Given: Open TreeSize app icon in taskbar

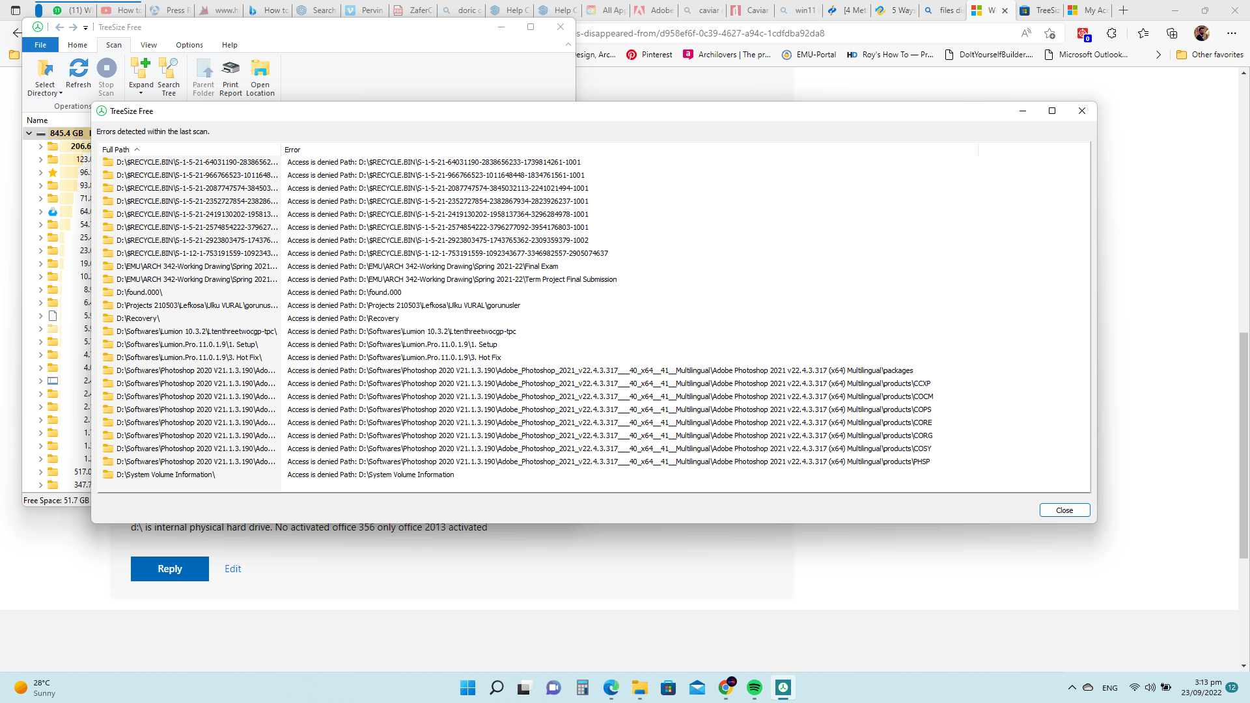Looking at the screenshot, I should click(783, 688).
